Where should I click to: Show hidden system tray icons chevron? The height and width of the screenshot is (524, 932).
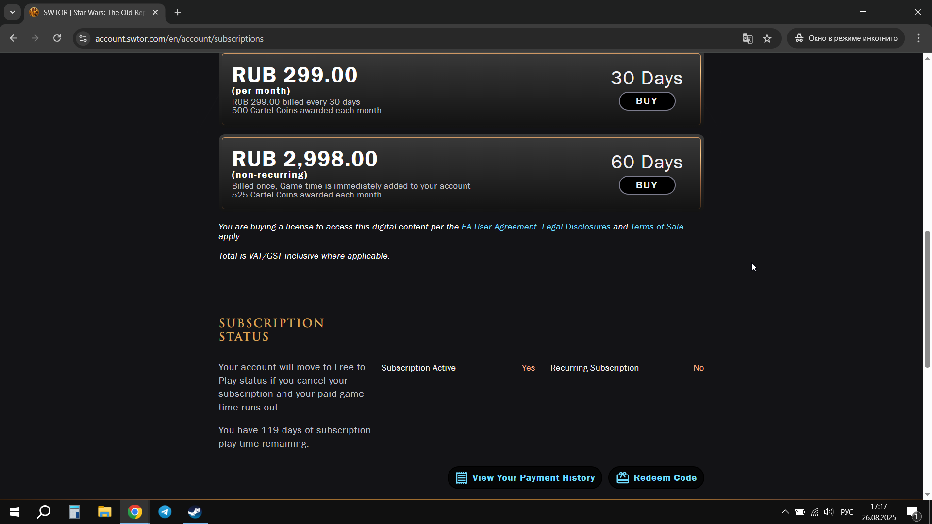tap(785, 512)
